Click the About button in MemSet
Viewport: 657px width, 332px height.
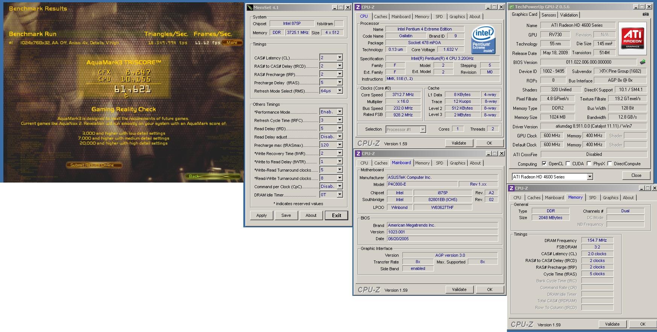[311, 215]
